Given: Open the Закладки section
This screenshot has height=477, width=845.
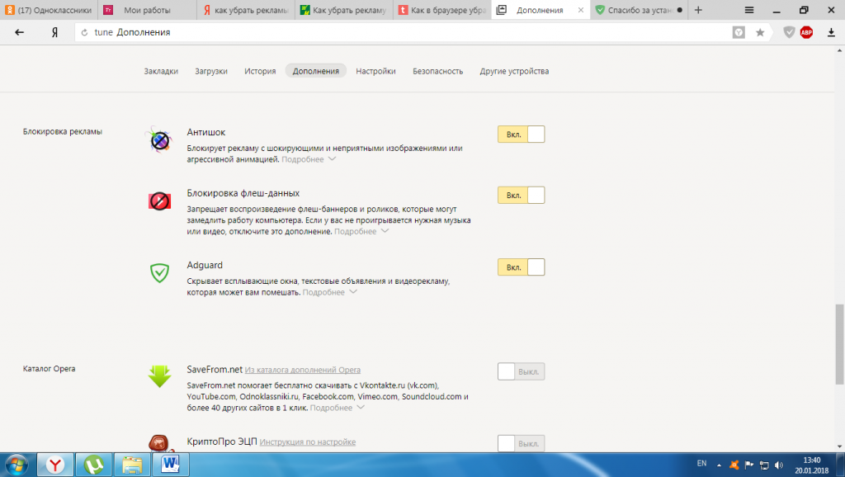Looking at the screenshot, I should [x=161, y=71].
